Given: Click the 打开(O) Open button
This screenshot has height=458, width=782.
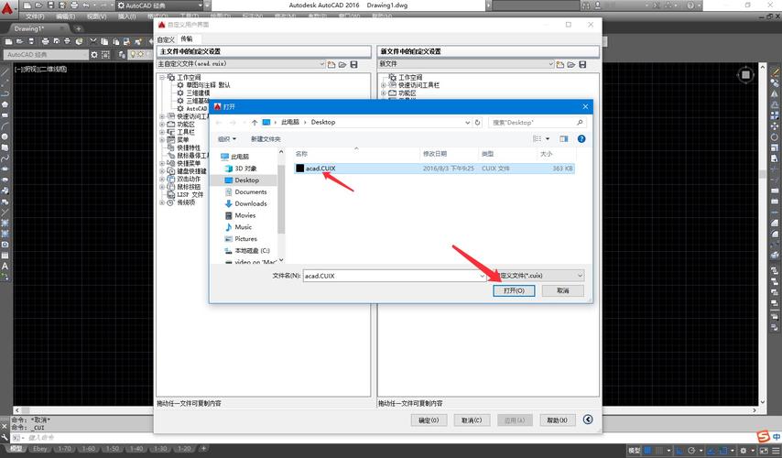Looking at the screenshot, I should pyautogui.click(x=514, y=290).
